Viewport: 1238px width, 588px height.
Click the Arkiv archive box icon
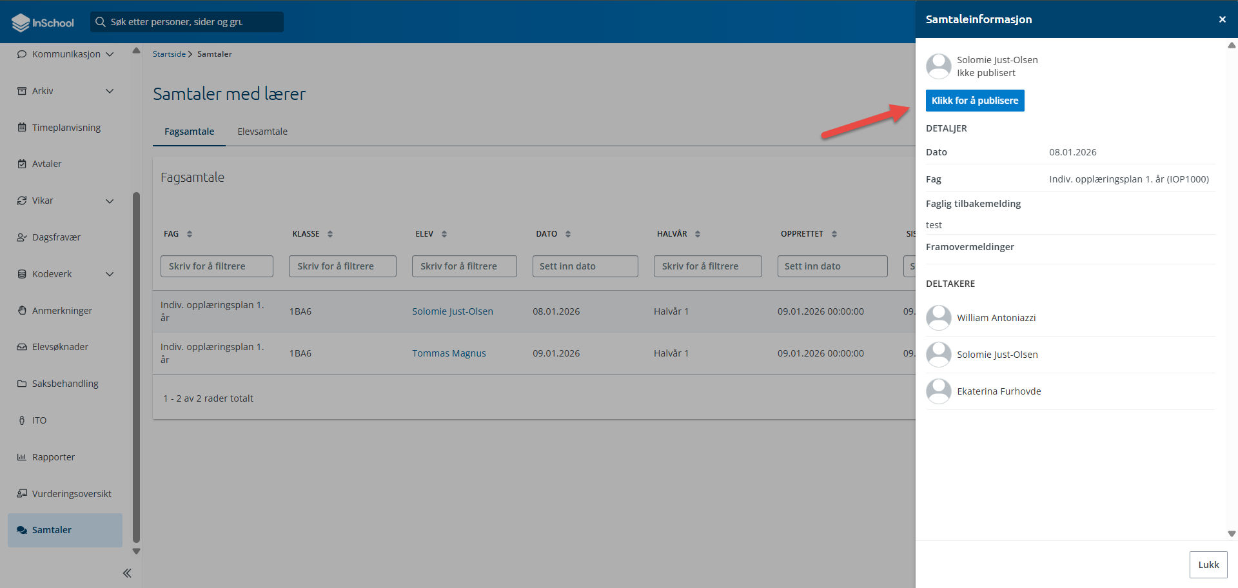tap(22, 91)
